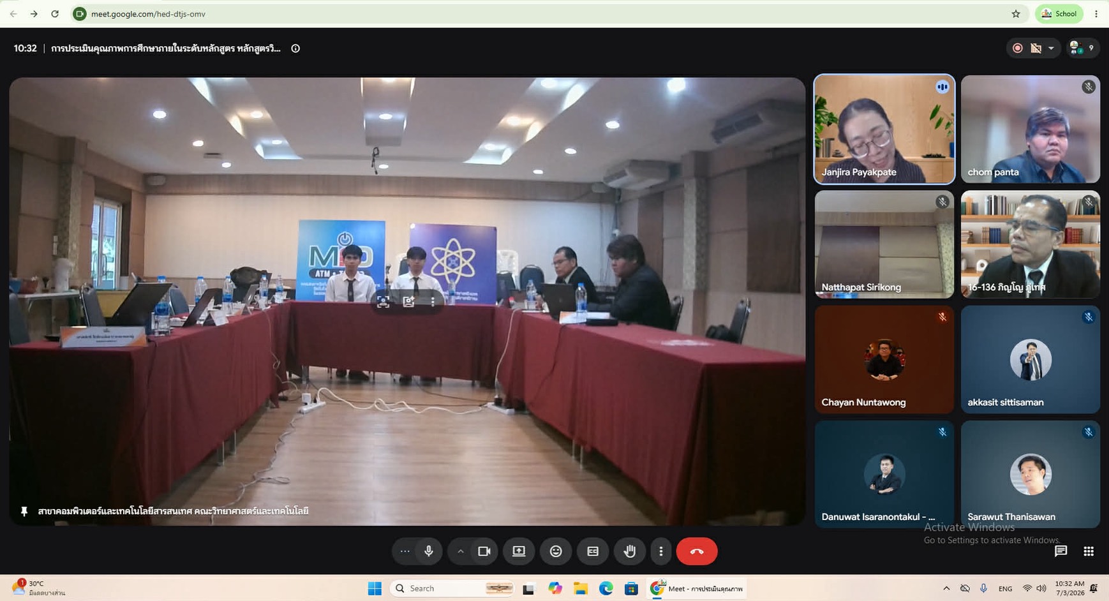Show meeting details info icon

(295, 48)
